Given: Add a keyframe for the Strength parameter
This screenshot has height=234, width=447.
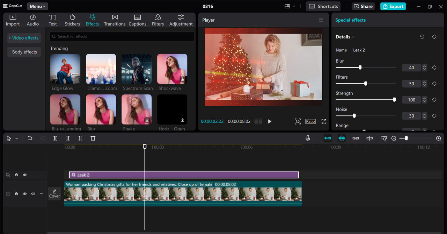Looking at the screenshot, I should click(x=434, y=100).
